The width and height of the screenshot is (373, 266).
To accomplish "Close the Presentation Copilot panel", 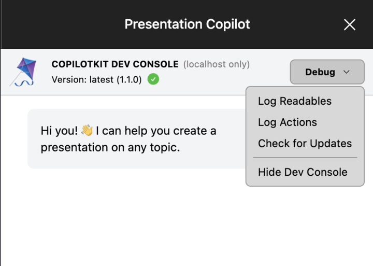I will 350,24.
